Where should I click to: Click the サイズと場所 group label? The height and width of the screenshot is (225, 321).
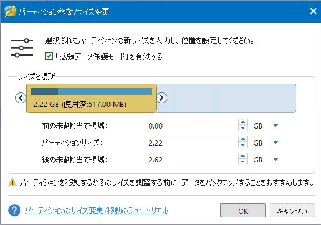[x=36, y=77]
